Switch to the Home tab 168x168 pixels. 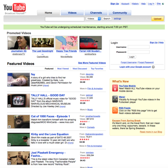point(48,13)
